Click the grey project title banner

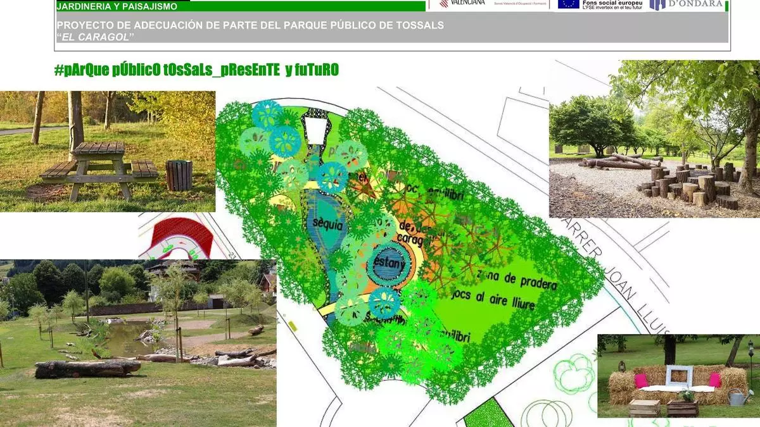393,30
